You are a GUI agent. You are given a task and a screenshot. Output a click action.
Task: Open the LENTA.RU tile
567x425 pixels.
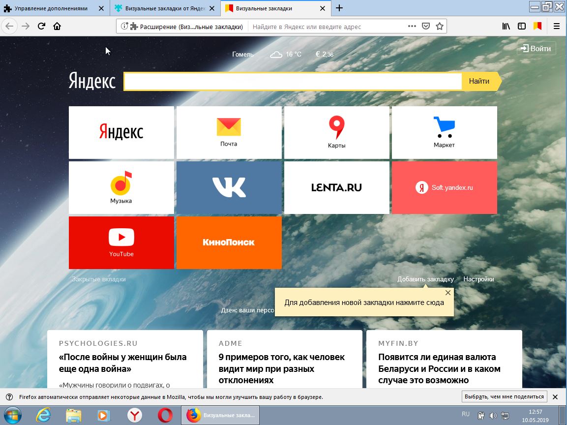click(337, 187)
